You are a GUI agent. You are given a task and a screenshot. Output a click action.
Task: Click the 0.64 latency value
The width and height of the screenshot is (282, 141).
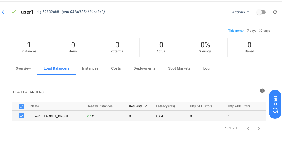[160, 116]
